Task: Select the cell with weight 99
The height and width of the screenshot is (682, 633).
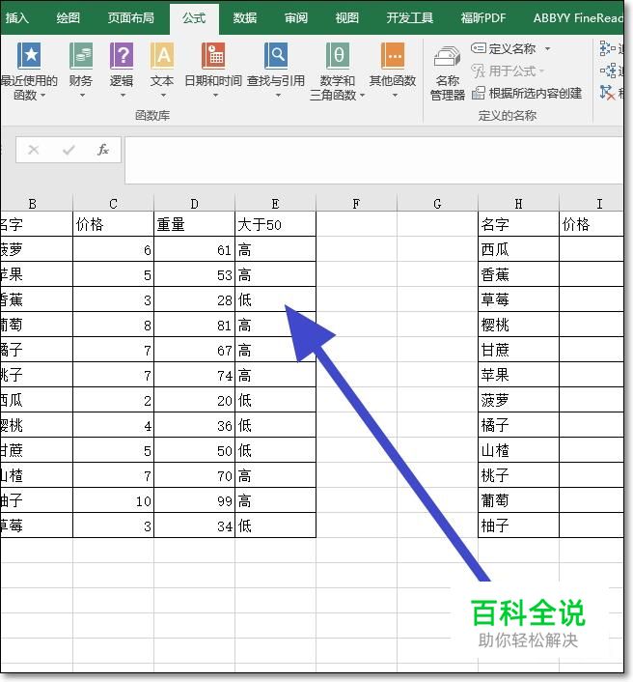Action: coord(194,500)
